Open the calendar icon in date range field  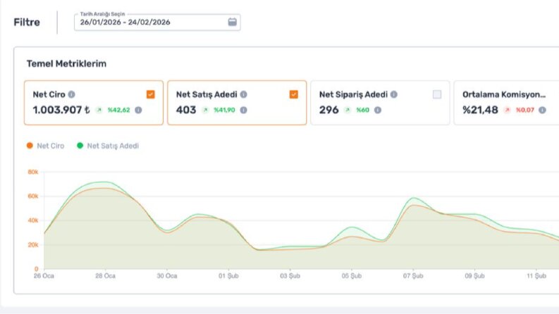[232, 22]
